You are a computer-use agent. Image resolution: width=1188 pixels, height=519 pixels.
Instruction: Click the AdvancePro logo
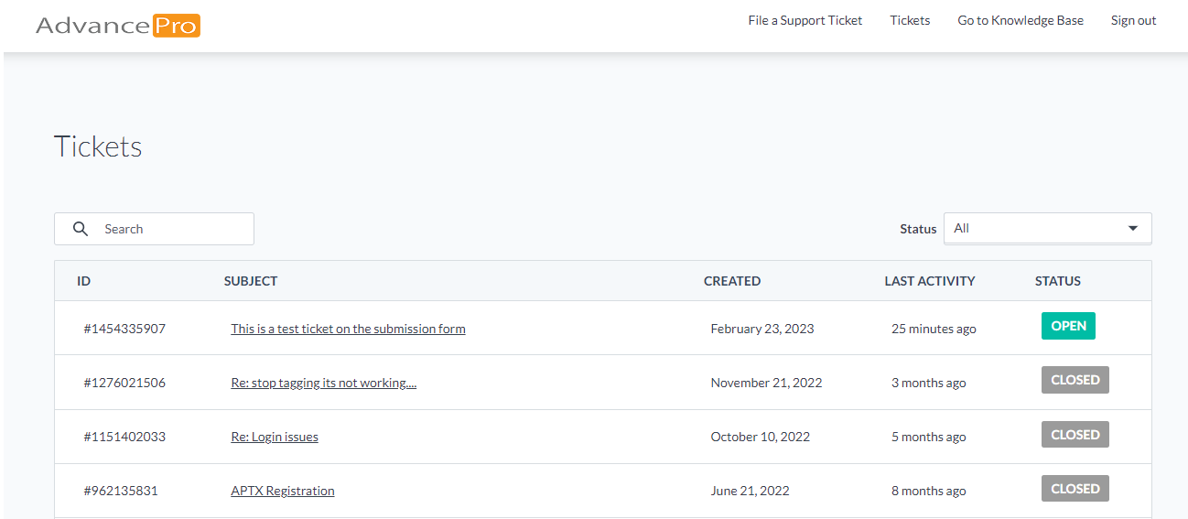point(118,25)
